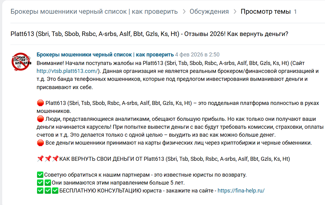Click first pushpin emoji before 'КАК ВЕРНУТЬ'
This screenshot has height=205, width=325.
(40, 159)
